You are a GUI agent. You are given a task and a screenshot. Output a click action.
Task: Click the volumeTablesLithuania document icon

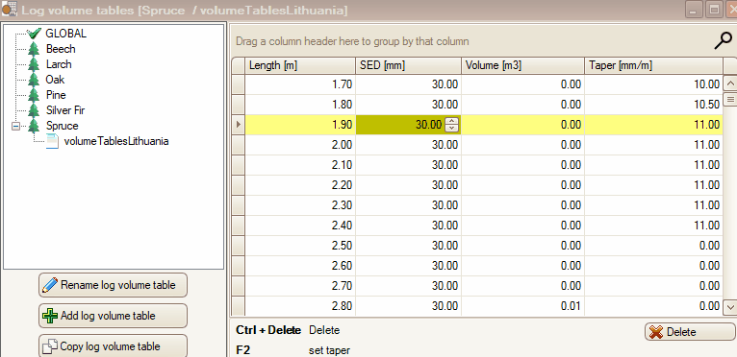point(52,141)
